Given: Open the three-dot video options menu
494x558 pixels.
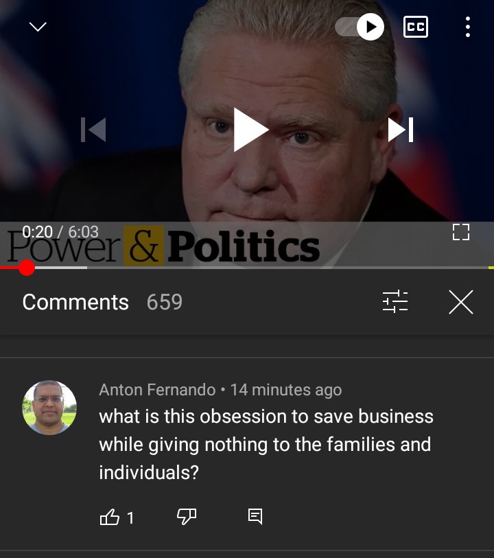Looking at the screenshot, I should tap(468, 27).
